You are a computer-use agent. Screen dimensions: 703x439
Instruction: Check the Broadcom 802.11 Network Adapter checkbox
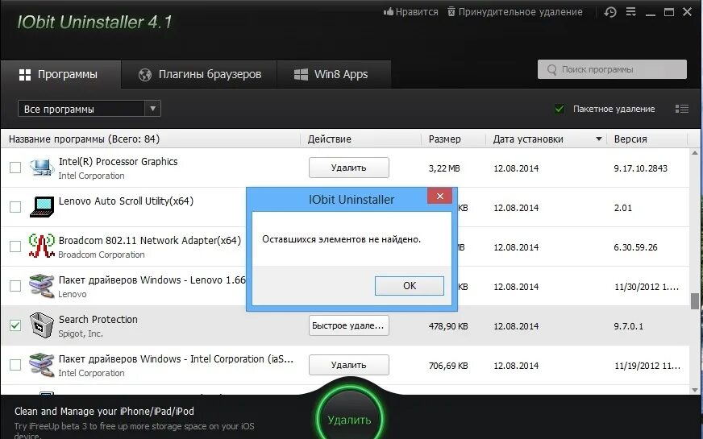coord(15,246)
